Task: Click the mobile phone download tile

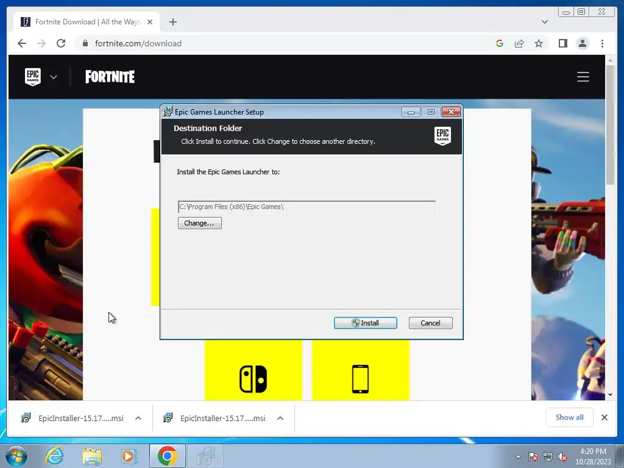Action: [361, 370]
